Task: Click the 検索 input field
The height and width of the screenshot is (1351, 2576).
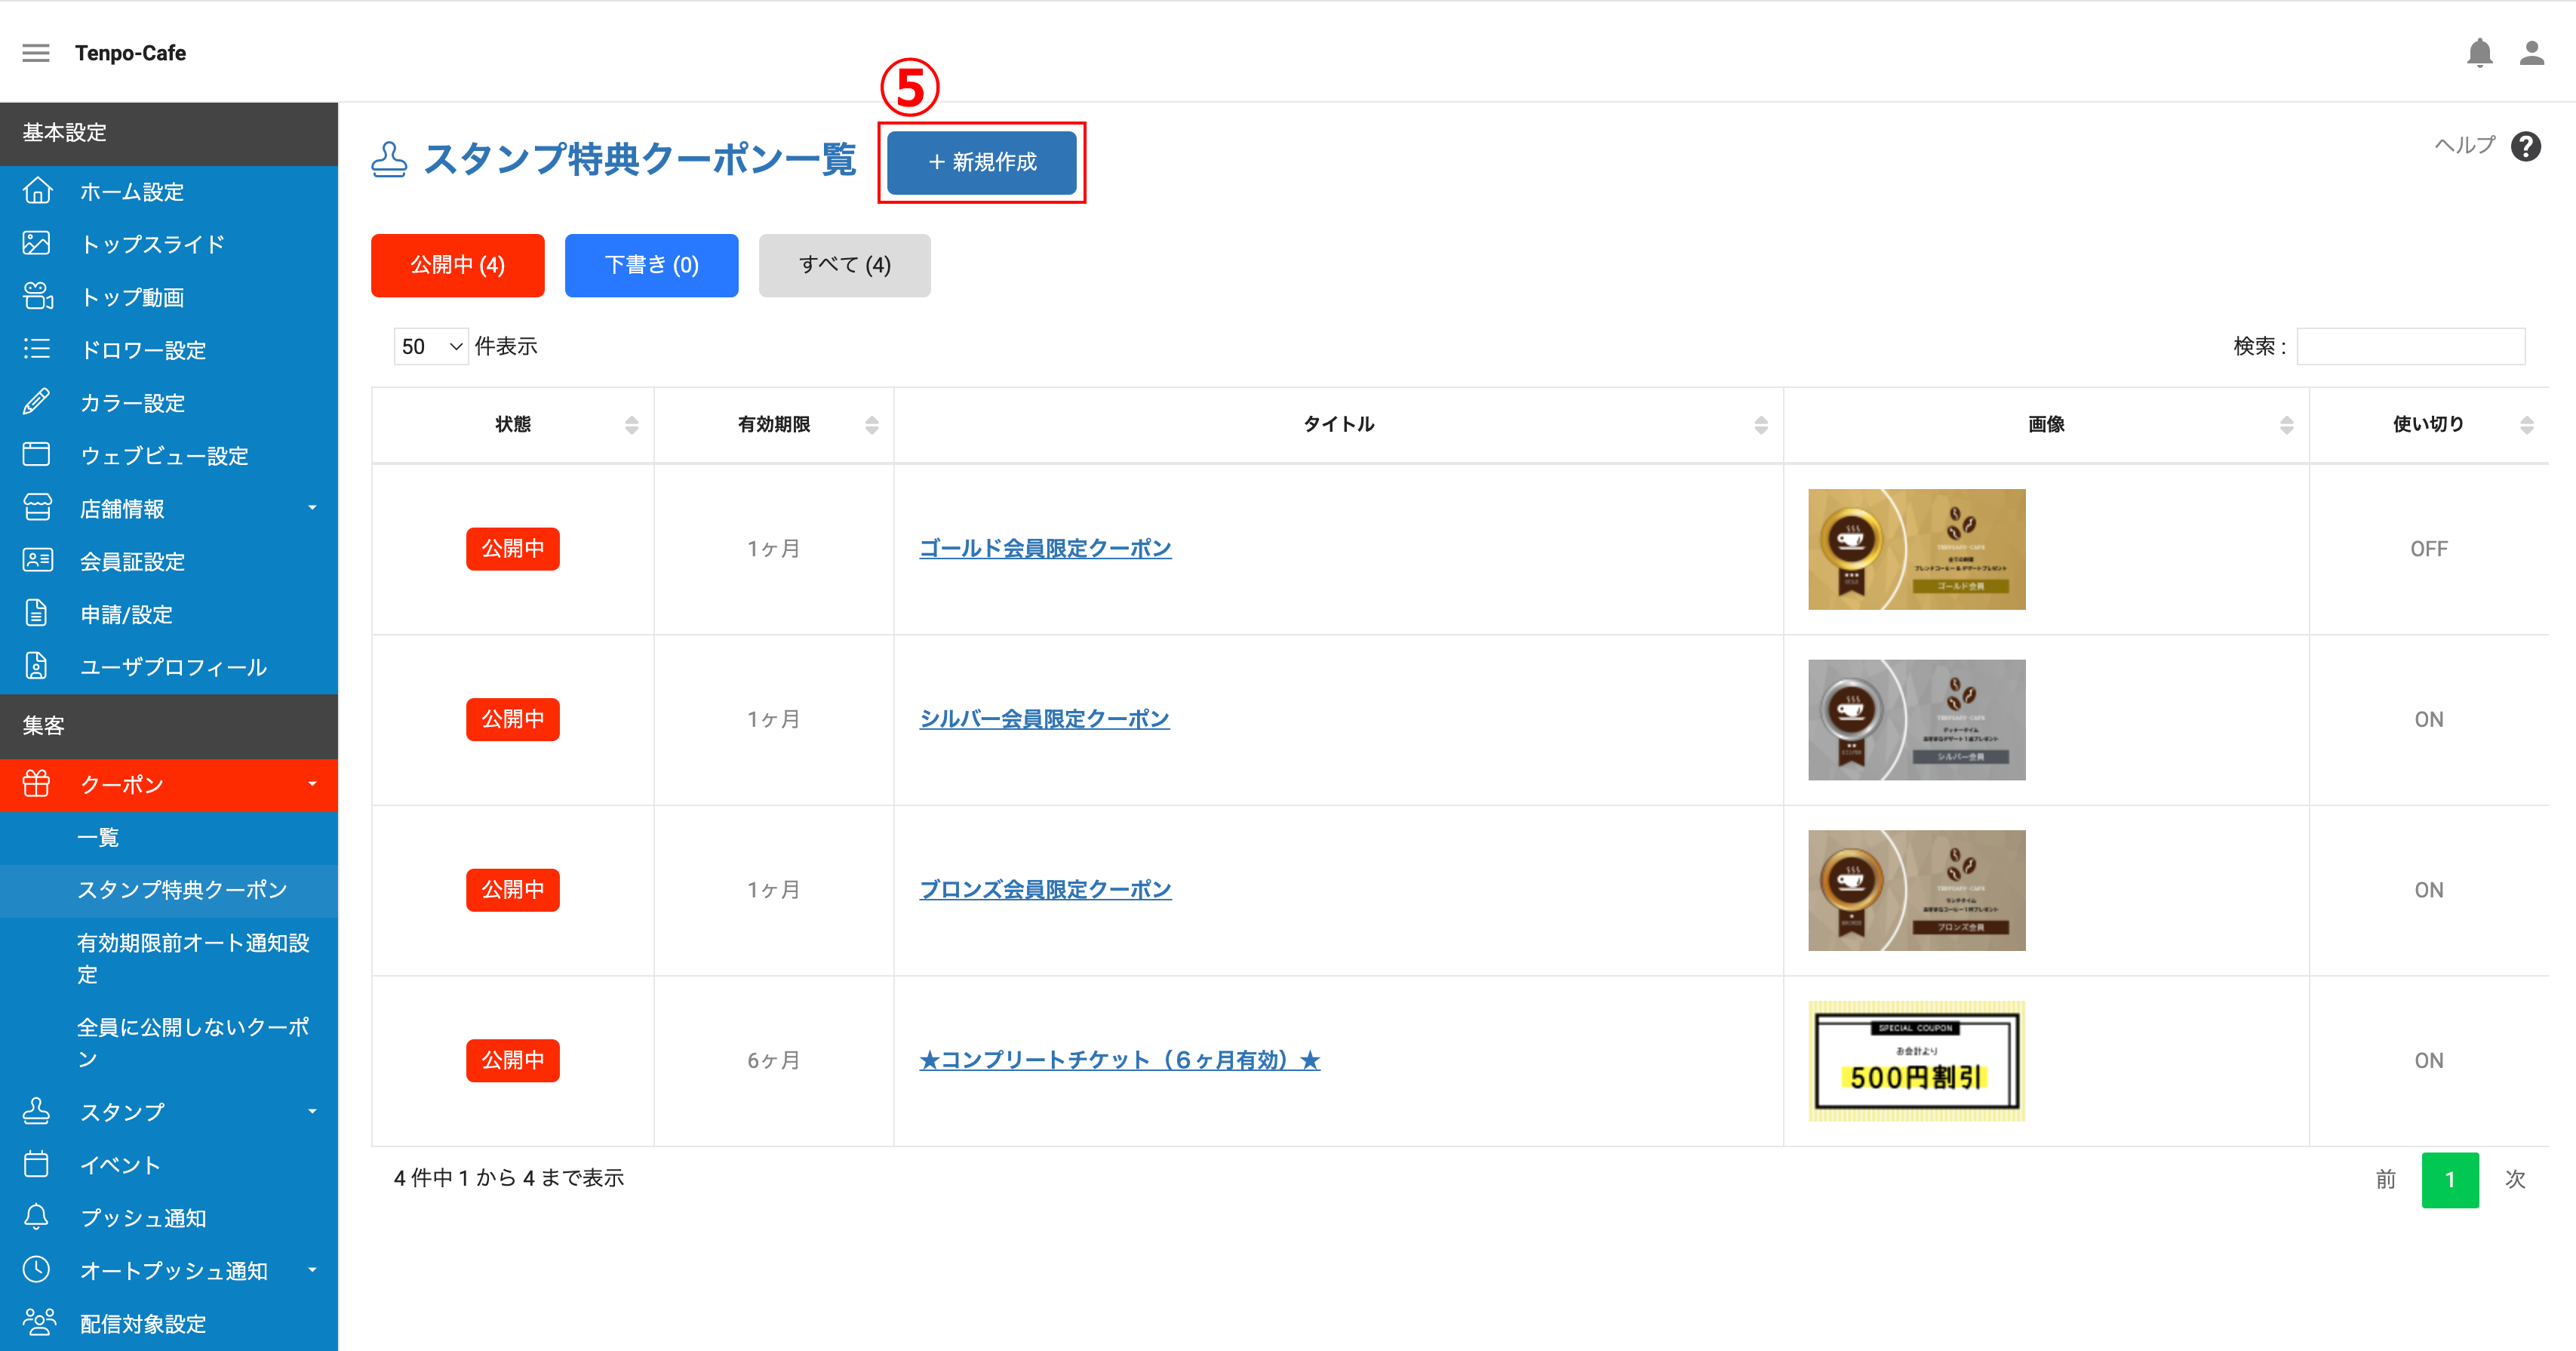Action: tap(2410, 346)
